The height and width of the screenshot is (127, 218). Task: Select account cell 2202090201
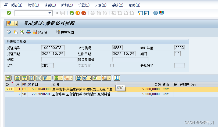pyautogui.click(x=41, y=94)
